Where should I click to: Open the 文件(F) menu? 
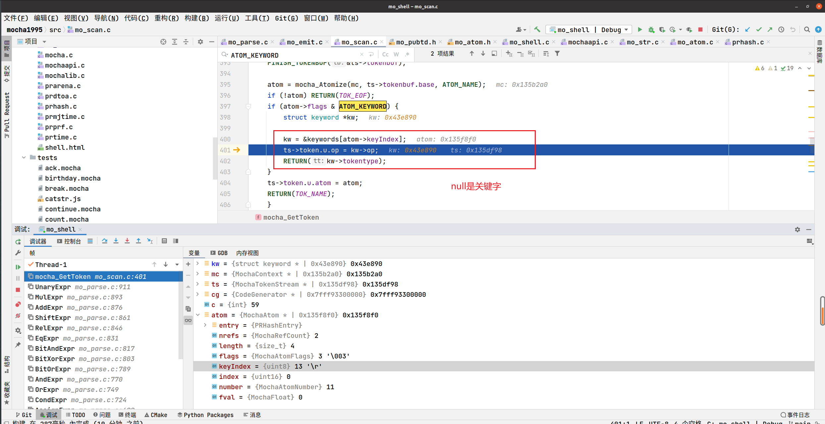click(16, 18)
